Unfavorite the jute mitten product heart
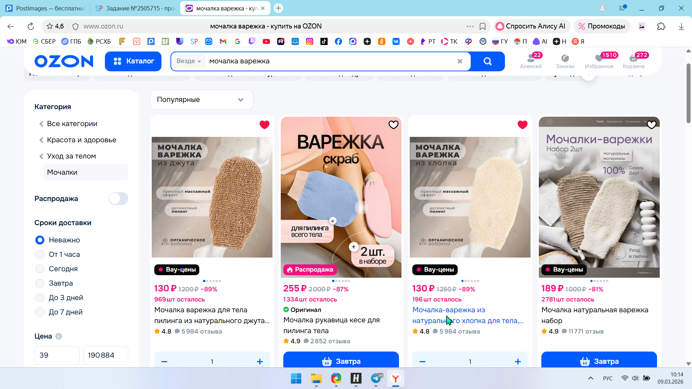 [265, 125]
